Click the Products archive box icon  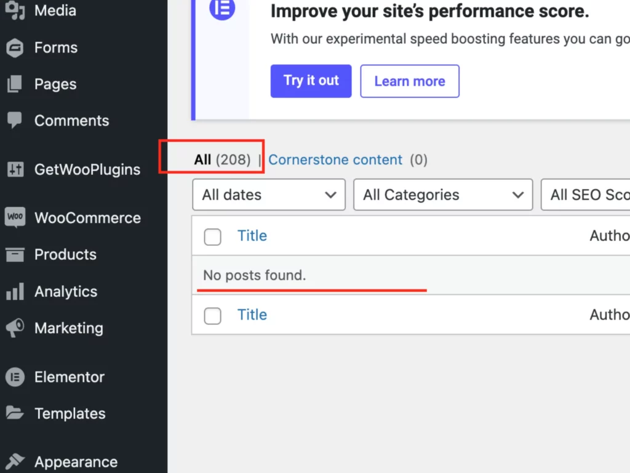point(15,254)
